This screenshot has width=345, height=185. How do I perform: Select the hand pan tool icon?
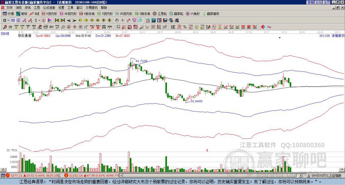tap(117, 20)
